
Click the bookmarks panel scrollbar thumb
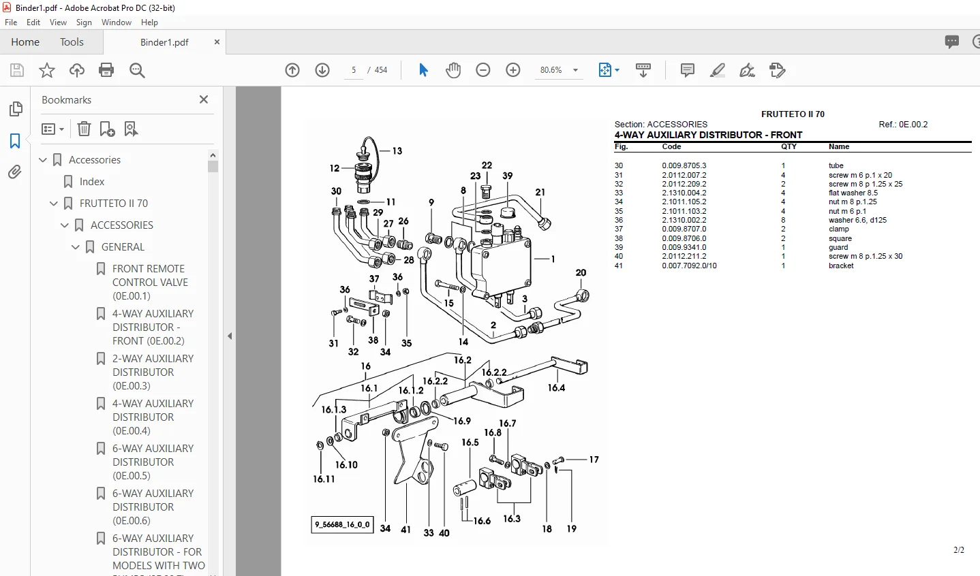tap(213, 167)
